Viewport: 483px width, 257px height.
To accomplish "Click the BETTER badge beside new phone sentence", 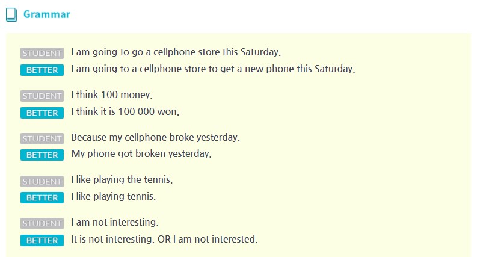I will click(42, 70).
